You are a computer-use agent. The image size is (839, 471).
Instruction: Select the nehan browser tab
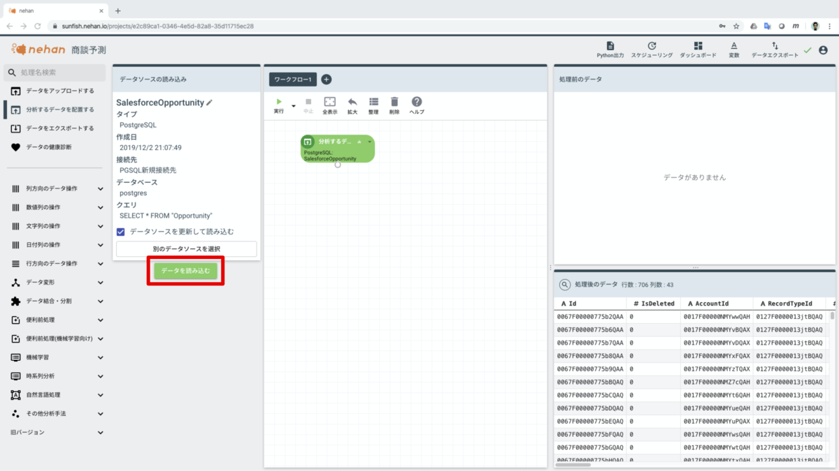56,10
